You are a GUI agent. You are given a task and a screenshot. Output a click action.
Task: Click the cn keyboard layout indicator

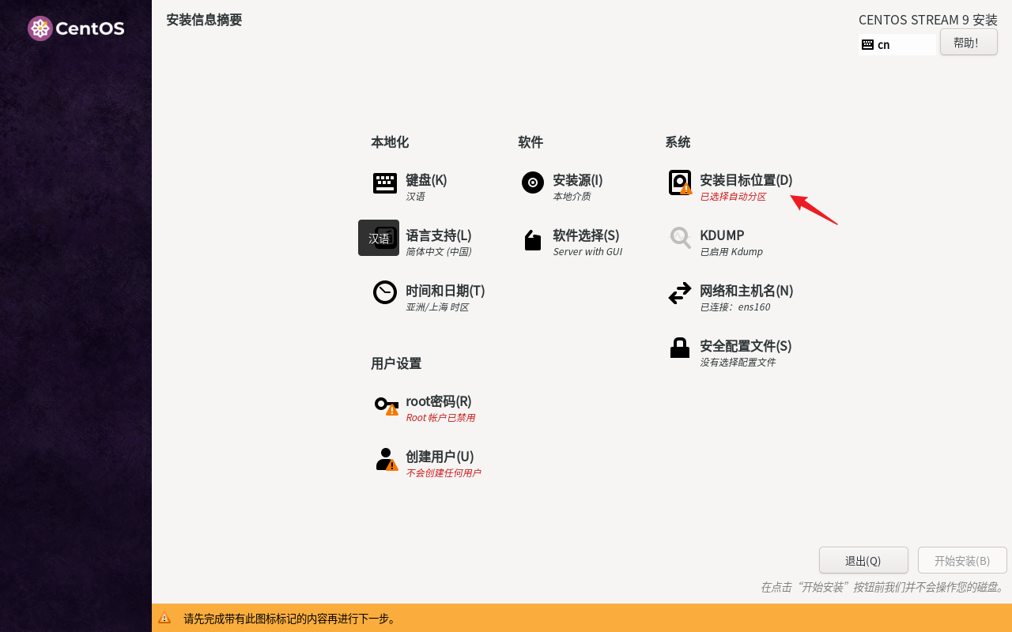click(883, 45)
